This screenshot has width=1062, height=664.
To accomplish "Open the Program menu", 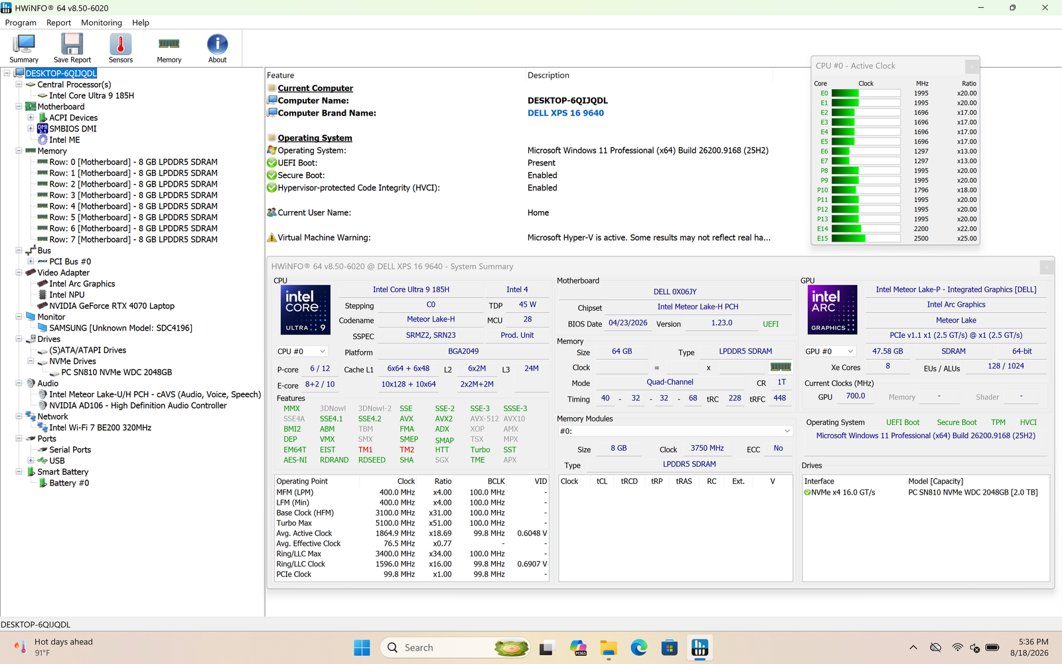I will [21, 23].
